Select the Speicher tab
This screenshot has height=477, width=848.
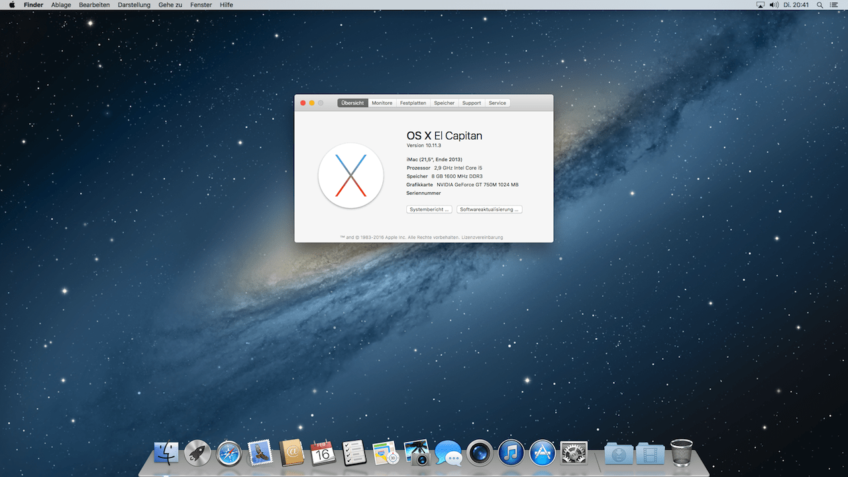coord(445,103)
